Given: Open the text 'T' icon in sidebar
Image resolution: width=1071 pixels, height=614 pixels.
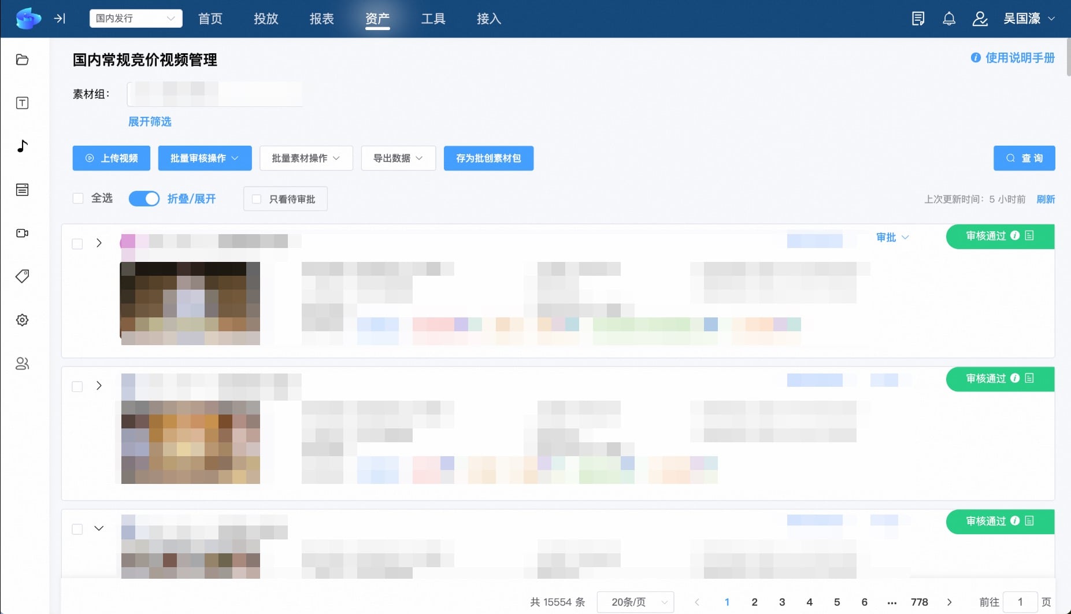Looking at the screenshot, I should pos(22,103).
